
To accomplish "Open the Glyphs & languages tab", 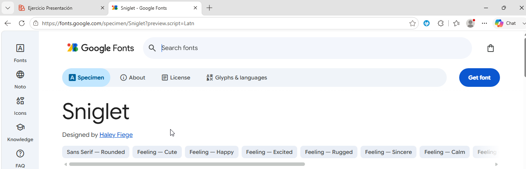I will 237,78.
